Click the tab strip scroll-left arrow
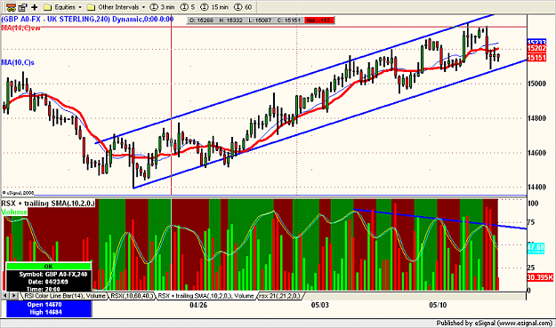556x328 pixels. 5,295
